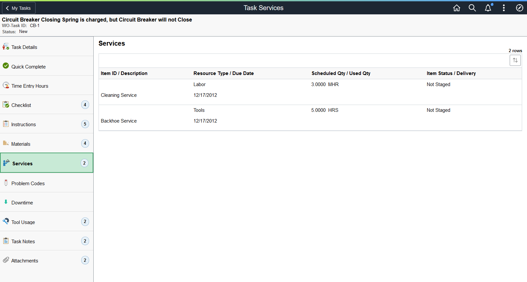The height and width of the screenshot is (282, 527).
Task: Click the Problem Codes icon
Action: [6, 183]
